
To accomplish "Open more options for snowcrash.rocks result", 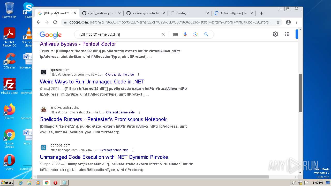I will pyautogui.click(x=139, y=112).
